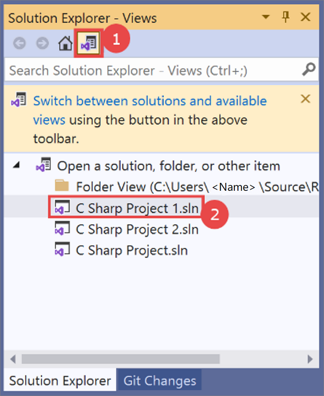Select the Folder View item
The image size is (324, 396).
point(187,187)
